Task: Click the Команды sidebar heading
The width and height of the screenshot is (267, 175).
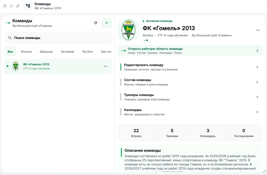Action: [22, 21]
